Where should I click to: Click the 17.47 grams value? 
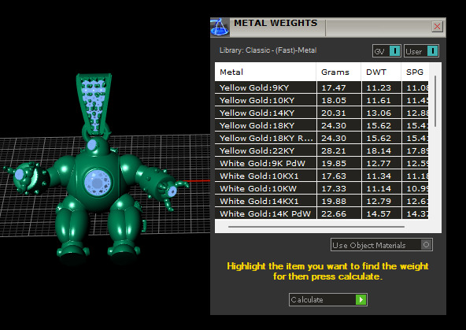[x=334, y=87]
